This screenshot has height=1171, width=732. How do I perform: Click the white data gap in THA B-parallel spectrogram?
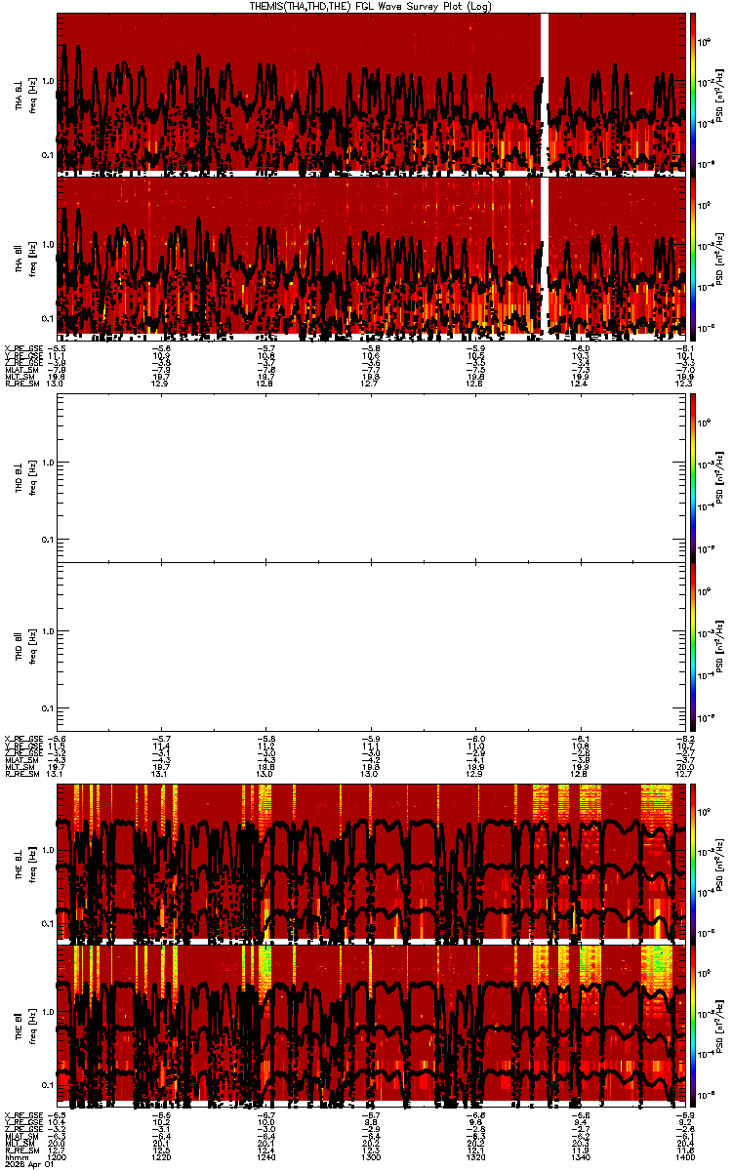pyautogui.click(x=545, y=259)
